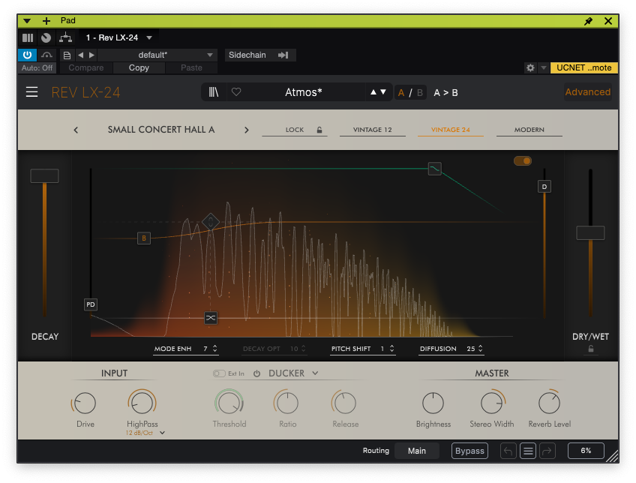Screen dimensions: 636x483
Task: Open the plugin settings gear icon
Action: point(530,67)
